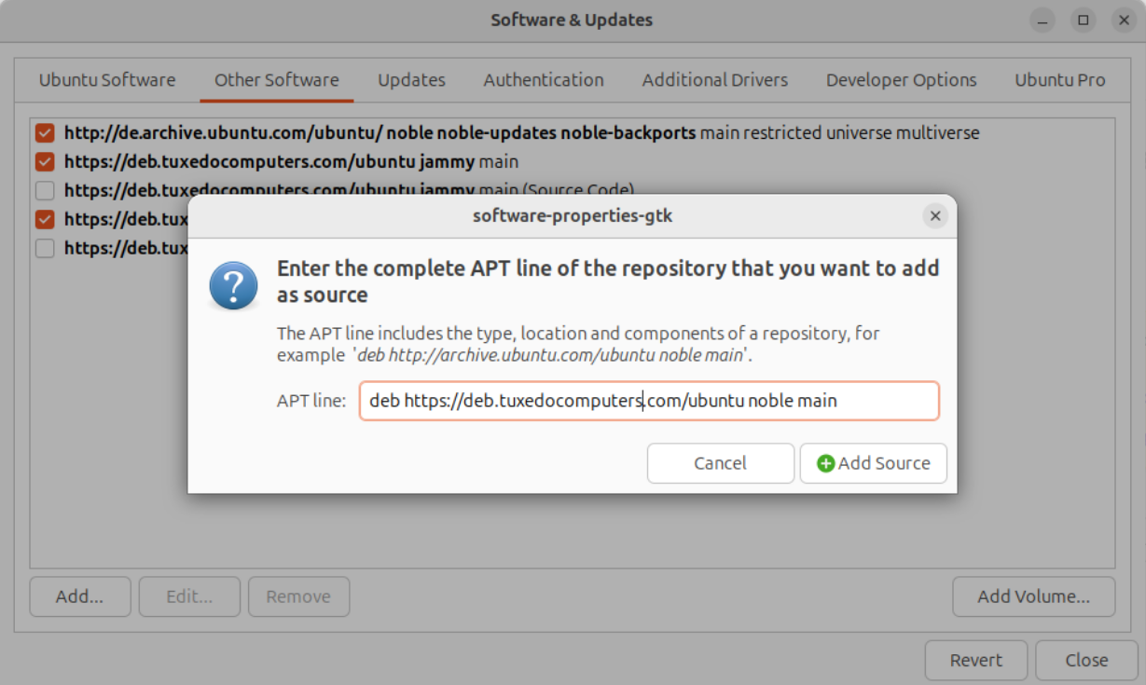This screenshot has height=685, width=1146.
Task: Uncheck the tuxedocomputers jammy main repository
Action: pos(45,162)
